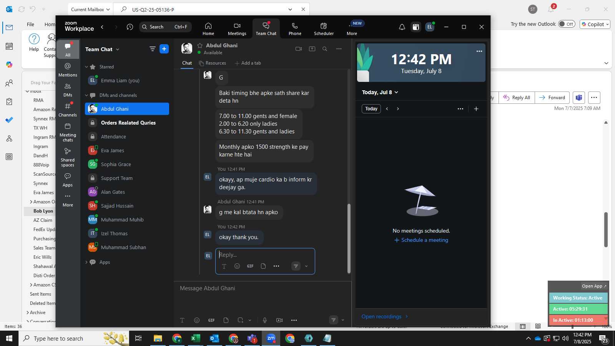
Task: Open Zoom Search box
Action: (x=165, y=27)
